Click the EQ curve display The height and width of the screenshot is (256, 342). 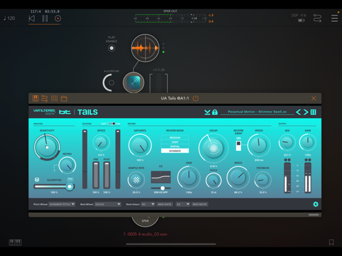pyautogui.click(x=160, y=177)
